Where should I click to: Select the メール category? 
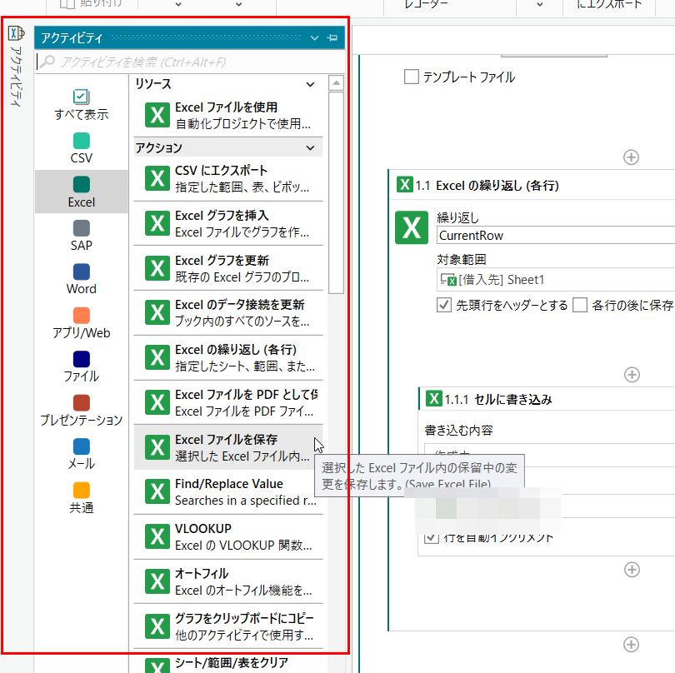coord(82,454)
